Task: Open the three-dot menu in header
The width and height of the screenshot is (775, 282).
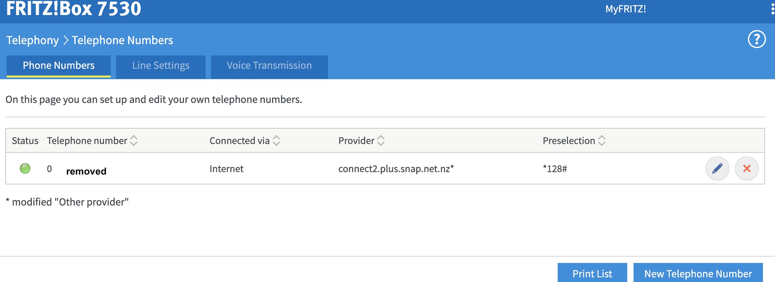Action: click(772, 9)
